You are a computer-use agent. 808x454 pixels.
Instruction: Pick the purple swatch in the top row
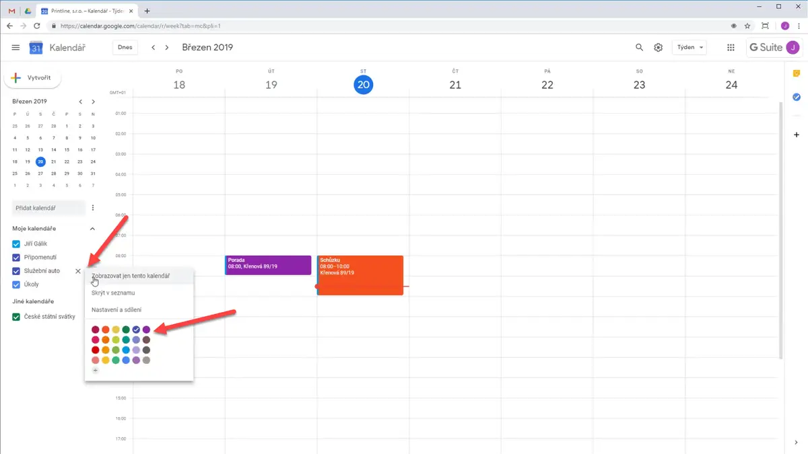pyautogui.click(x=146, y=330)
